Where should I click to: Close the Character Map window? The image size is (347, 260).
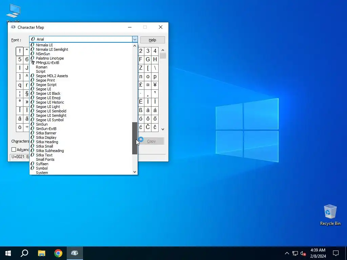coord(161,27)
